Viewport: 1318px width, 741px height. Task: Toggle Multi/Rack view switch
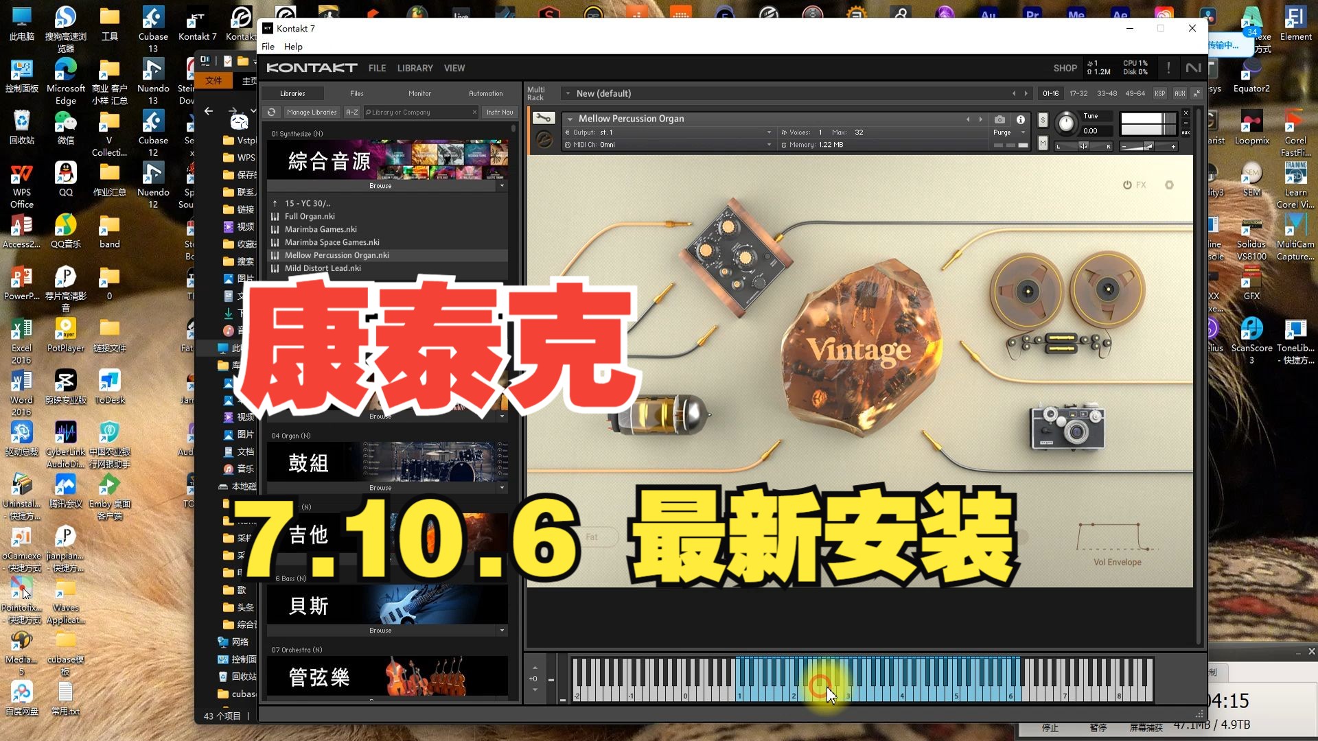(x=535, y=93)
